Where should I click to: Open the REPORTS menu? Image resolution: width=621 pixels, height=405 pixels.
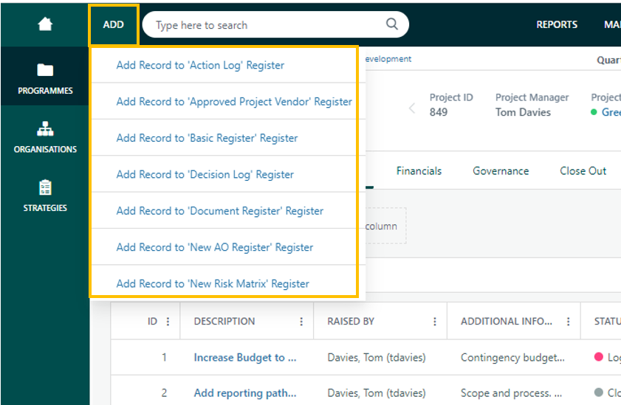[x=557, y=24]
